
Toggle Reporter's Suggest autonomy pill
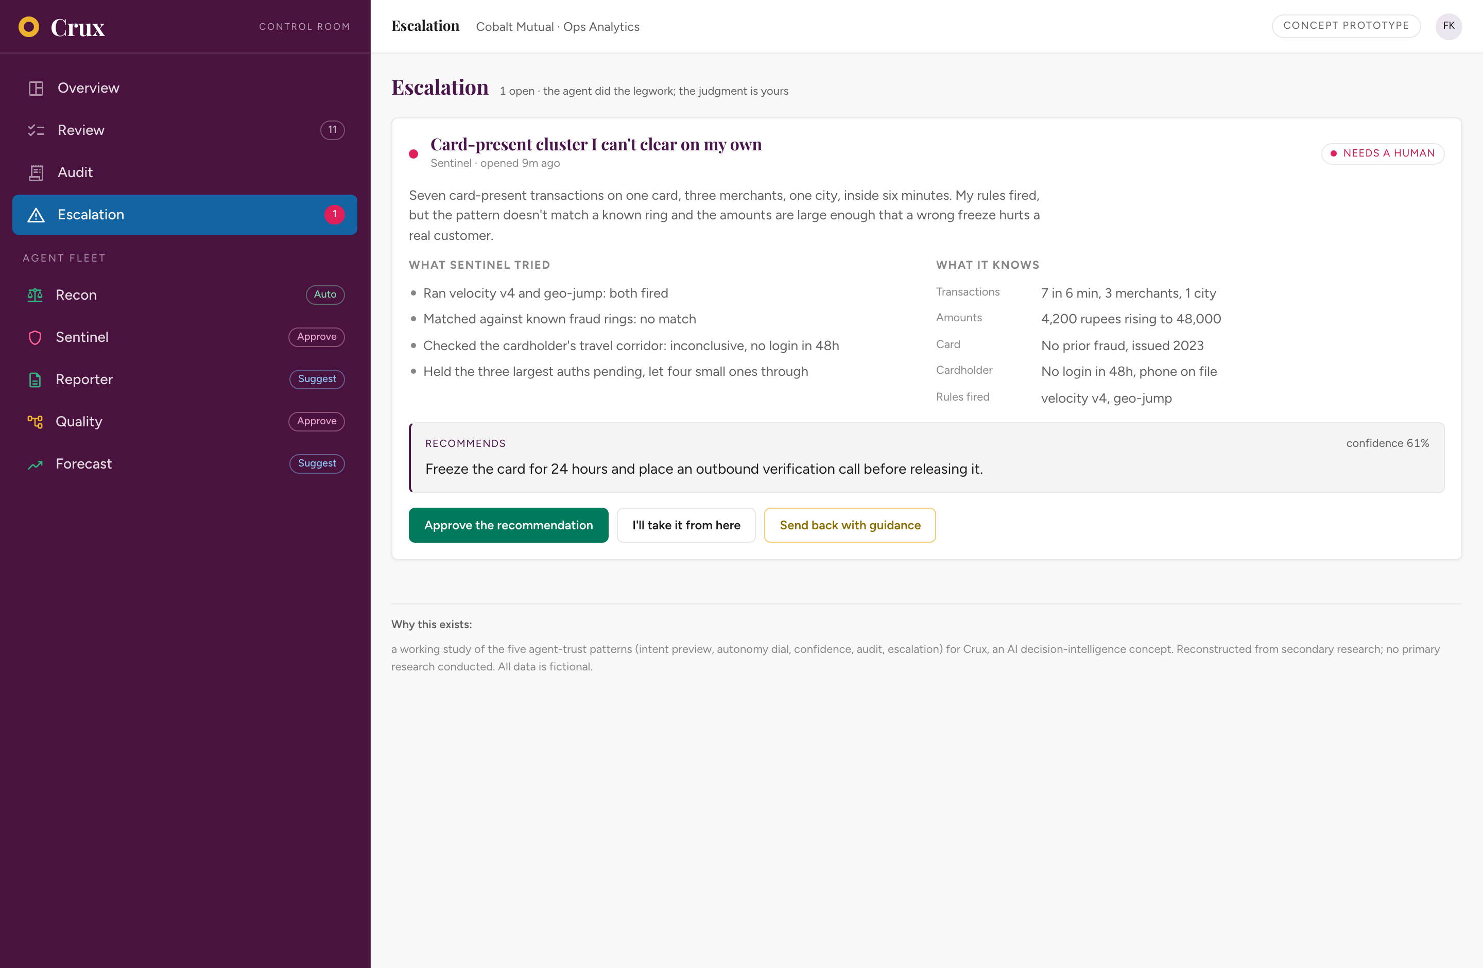tap(317, 379)
